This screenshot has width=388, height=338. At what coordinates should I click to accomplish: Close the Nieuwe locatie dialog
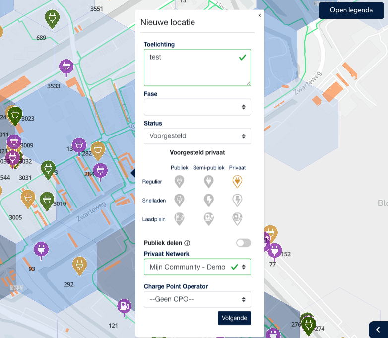point(259,15)
